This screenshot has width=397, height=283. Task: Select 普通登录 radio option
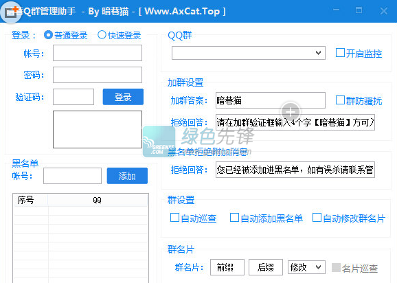[66, 35]
